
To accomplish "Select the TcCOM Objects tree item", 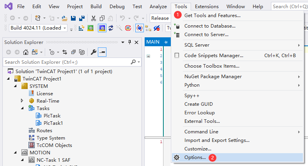I will coord(55,145).
